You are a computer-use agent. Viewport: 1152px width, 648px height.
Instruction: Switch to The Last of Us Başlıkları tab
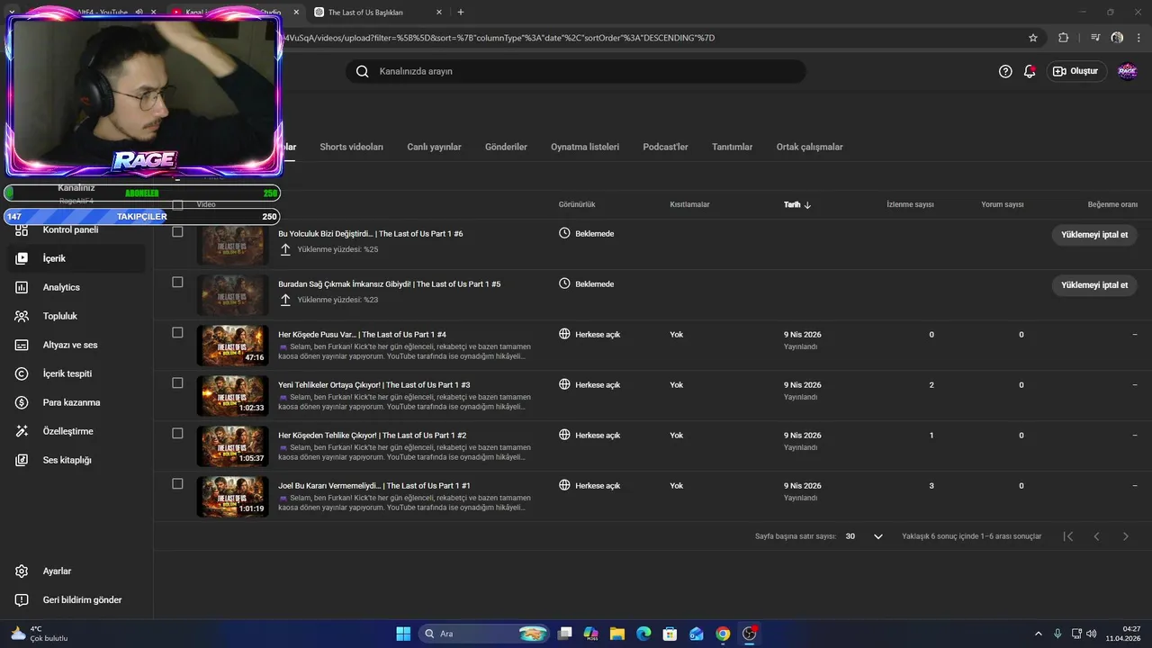[x=378, y=13]
